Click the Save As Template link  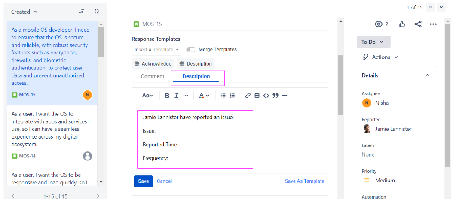[304, 181]
